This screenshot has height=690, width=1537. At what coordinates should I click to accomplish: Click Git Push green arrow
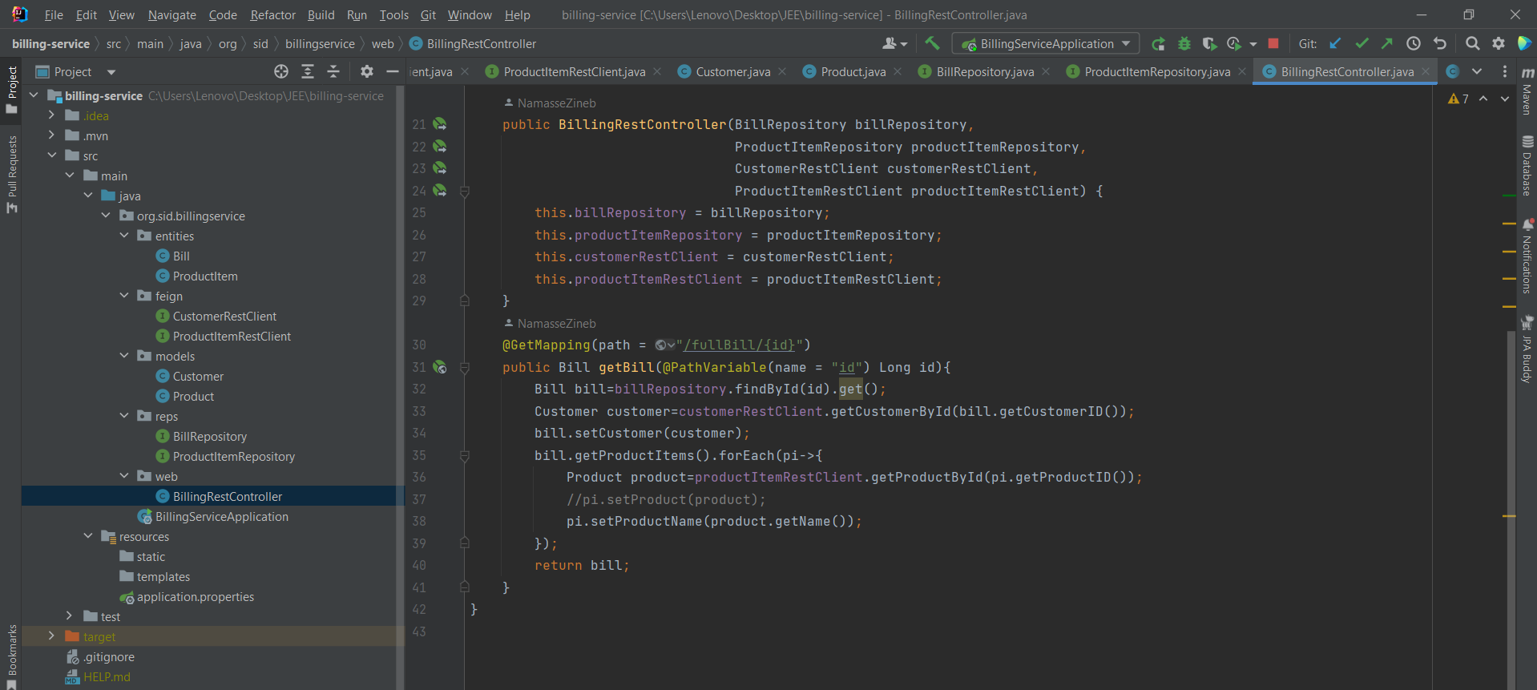1387,44
